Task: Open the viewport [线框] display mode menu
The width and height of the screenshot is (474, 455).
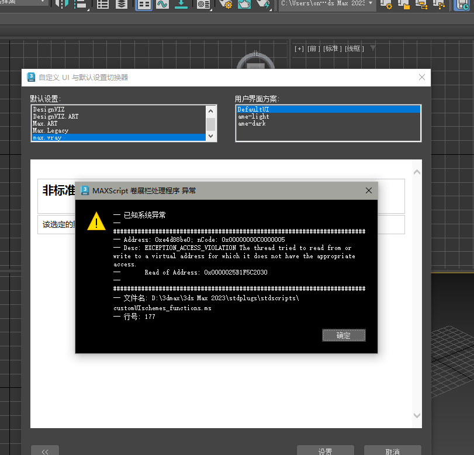Action: (x=354, y=48)
